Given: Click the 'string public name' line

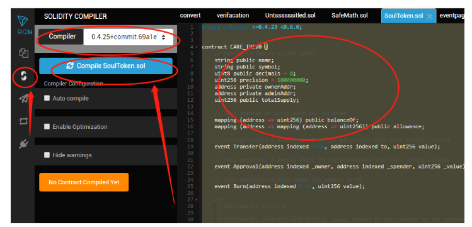Looking at the screenshot, I should point(244,60).
